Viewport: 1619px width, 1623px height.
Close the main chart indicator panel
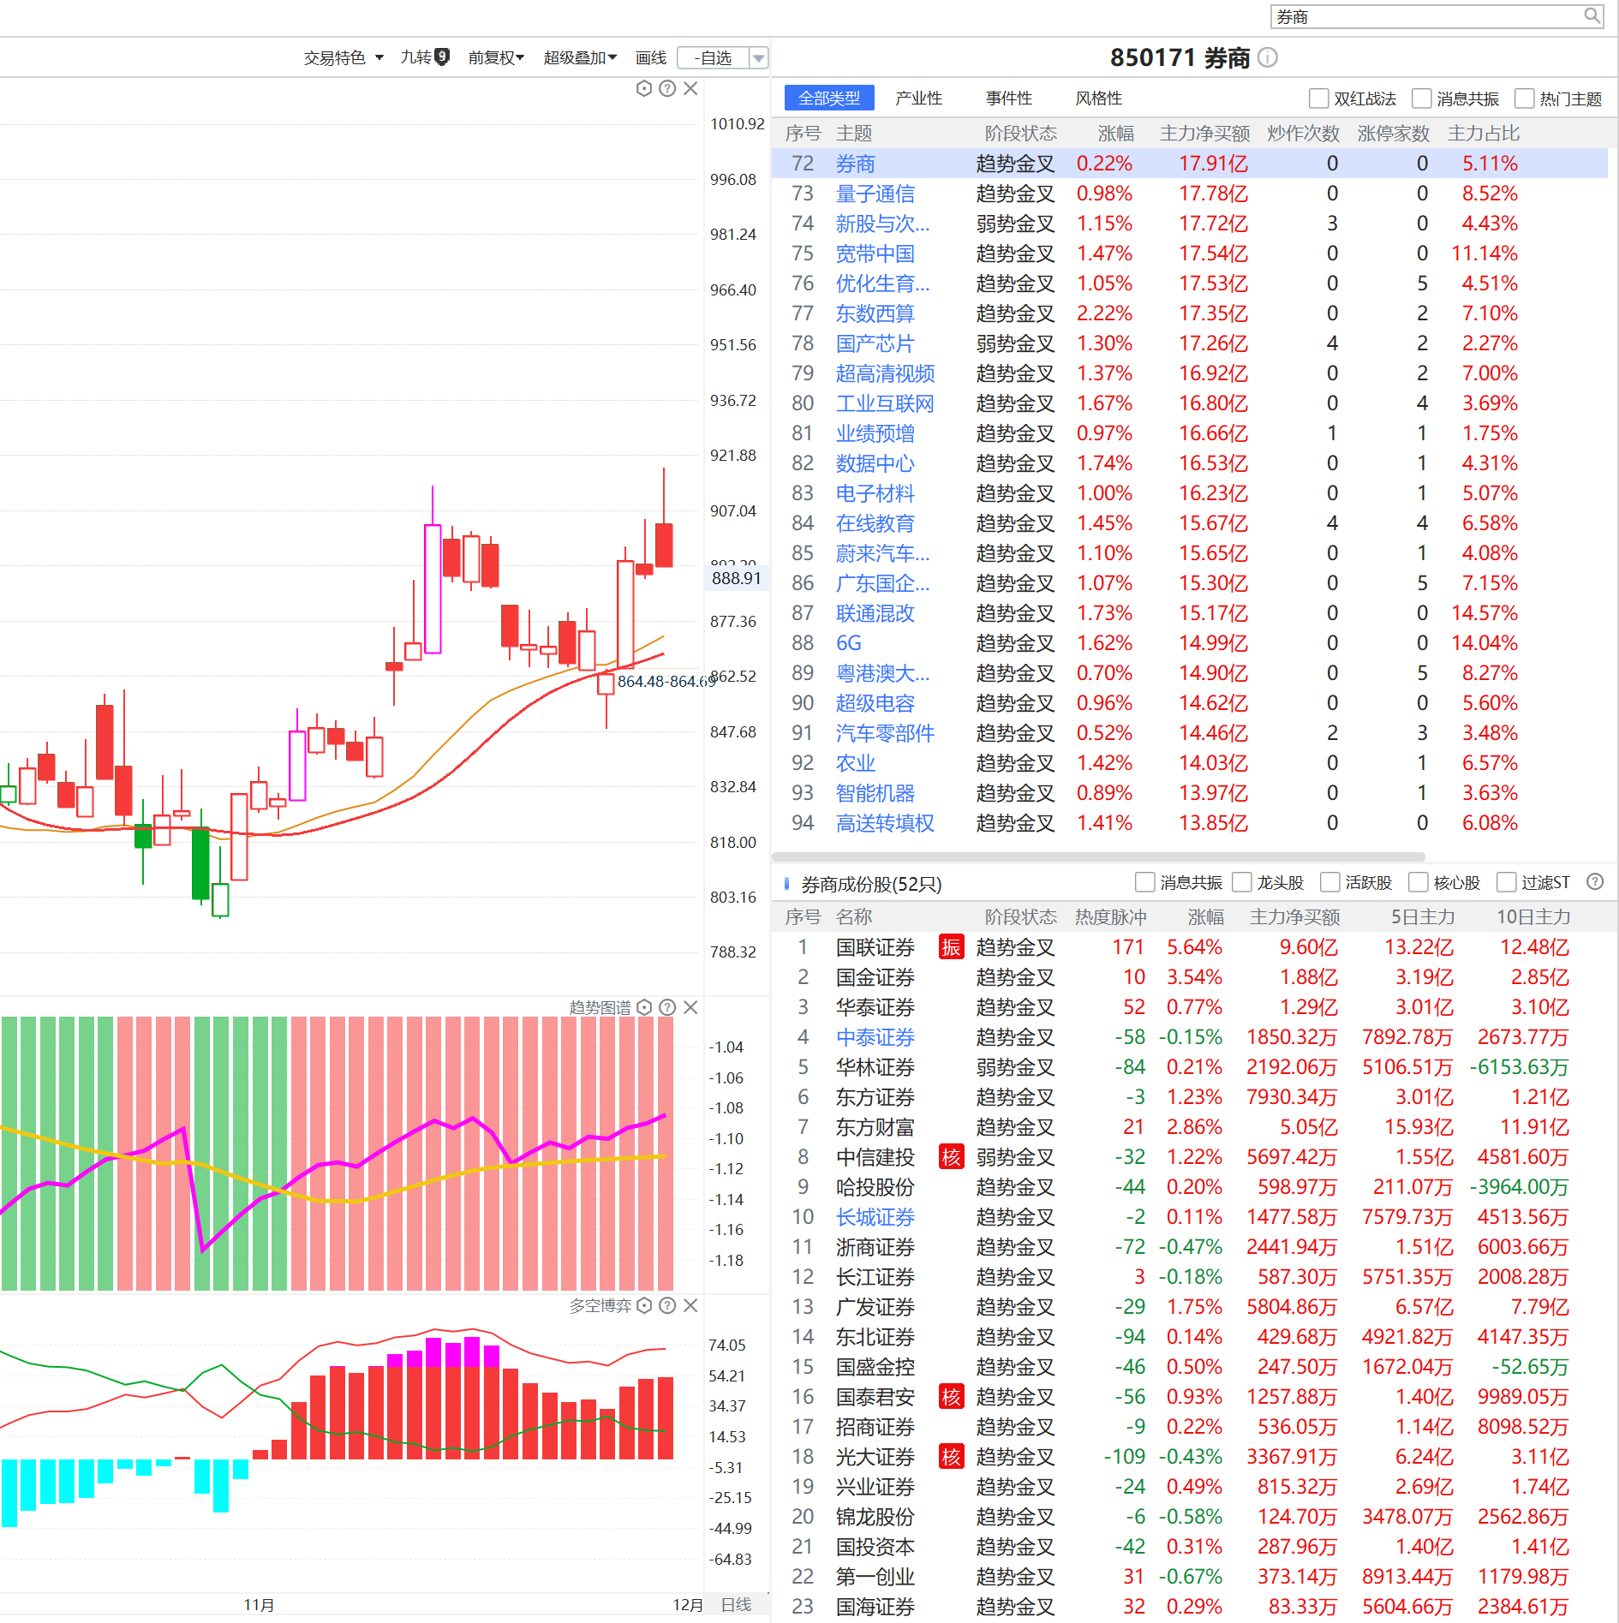tap(690, 88)
